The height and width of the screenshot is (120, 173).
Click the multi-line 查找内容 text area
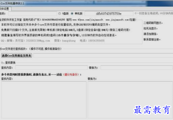[44, 100]
